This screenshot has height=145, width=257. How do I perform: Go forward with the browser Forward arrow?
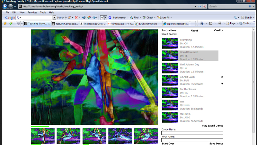[11, 6]
